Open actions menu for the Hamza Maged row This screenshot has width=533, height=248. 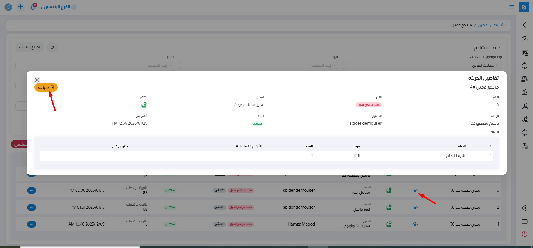pyautogui.click(x=32, y=224)
